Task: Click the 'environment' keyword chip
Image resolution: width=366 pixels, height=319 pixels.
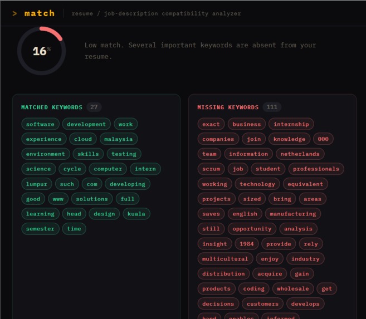Action: [x=46, y=154]
